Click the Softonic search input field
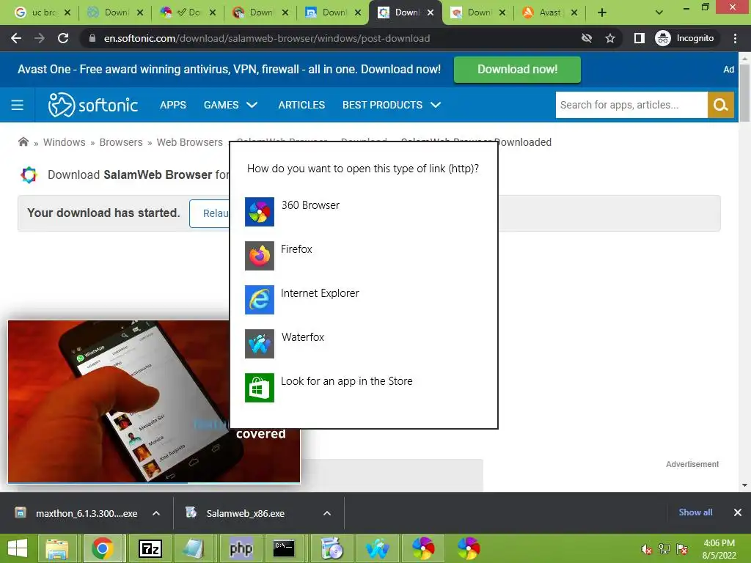This screenshot has width=751, height=563. (x=631, y=105)
